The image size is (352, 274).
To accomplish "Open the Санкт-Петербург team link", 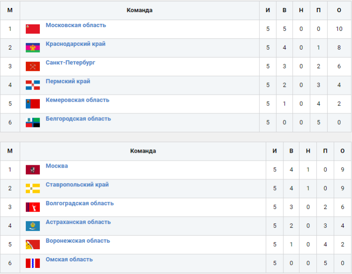I will coord(70,63).
